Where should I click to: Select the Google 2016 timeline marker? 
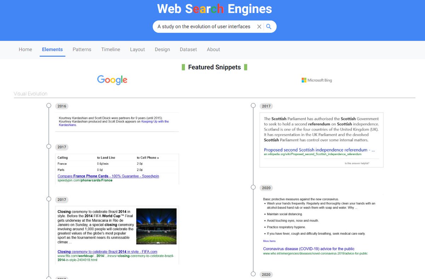point(49,106)
